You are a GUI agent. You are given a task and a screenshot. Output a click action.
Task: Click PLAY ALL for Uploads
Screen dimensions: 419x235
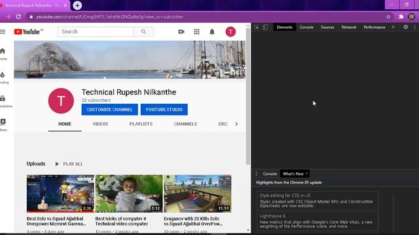(x=69, y=164)
